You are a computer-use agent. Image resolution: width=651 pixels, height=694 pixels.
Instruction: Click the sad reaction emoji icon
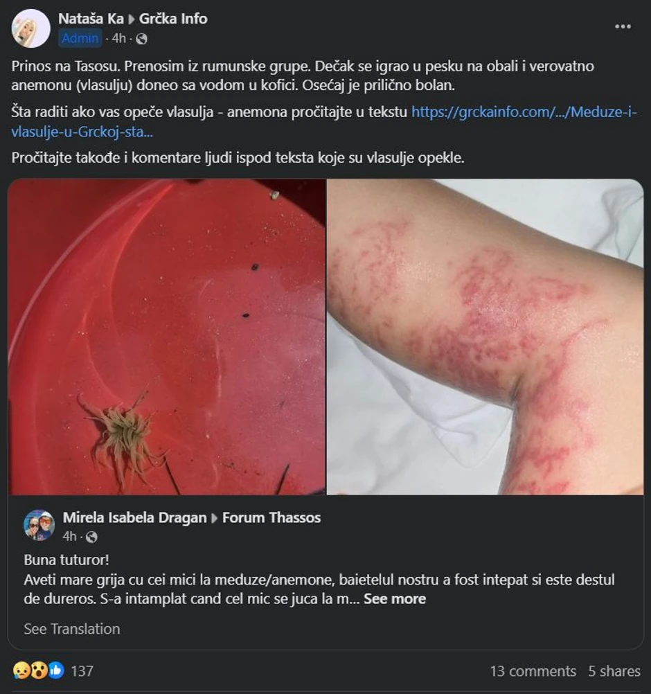tap(21, 670)
